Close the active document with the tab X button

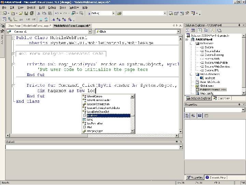coord(180,25)
